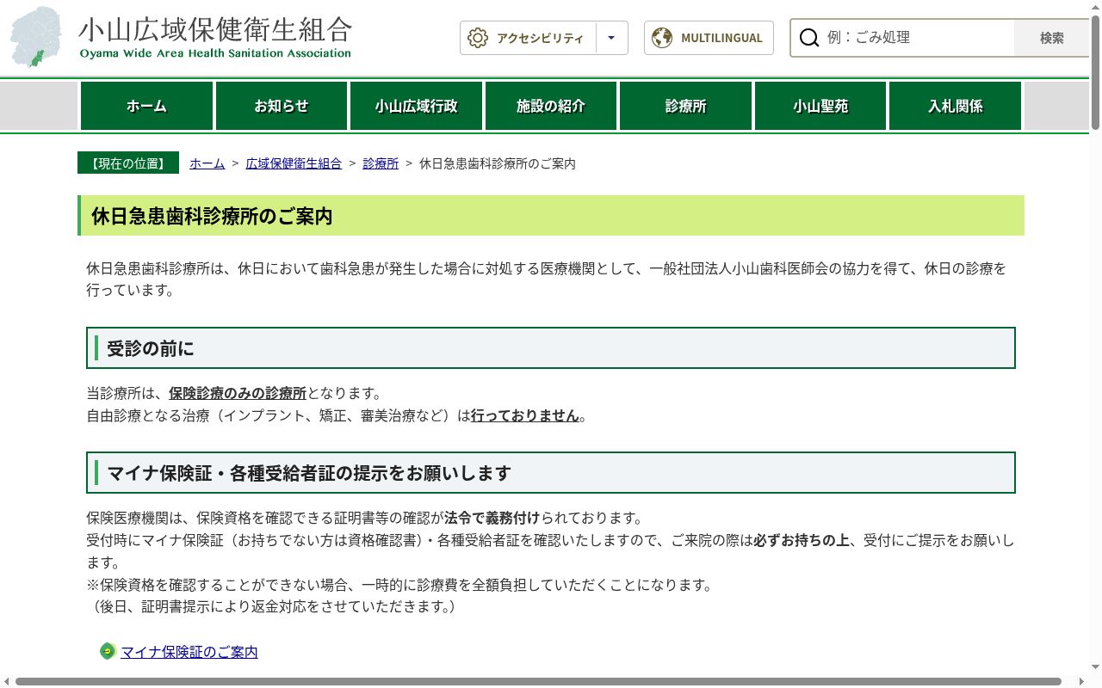Viewport: 1102px width, 688px height.
Task: Click the 休日急患歯科診療所のご案内 breadcrumb text
Action: (x=498, y=163)
